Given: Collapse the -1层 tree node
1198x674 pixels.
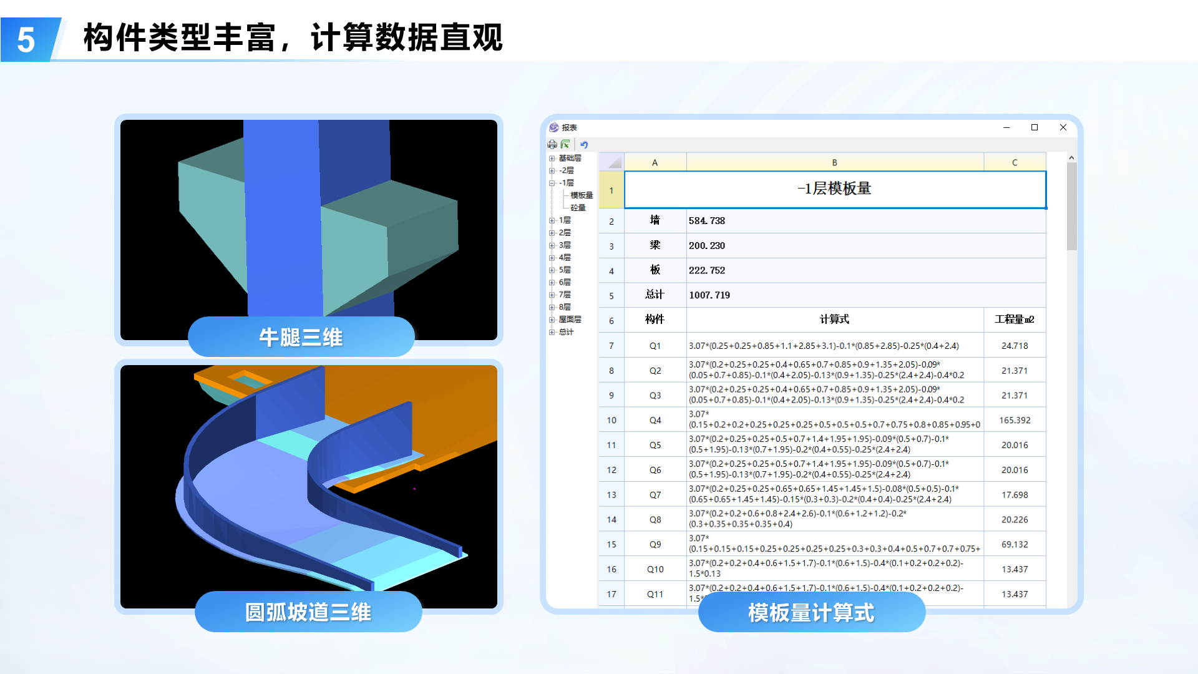Looking at the screenshot, I should coord(552,183).
